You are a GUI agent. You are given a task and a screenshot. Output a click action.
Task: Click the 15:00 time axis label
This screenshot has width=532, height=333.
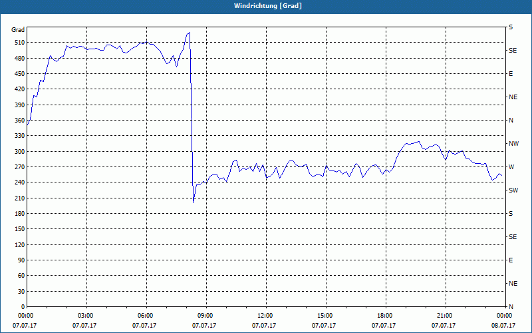326,315
